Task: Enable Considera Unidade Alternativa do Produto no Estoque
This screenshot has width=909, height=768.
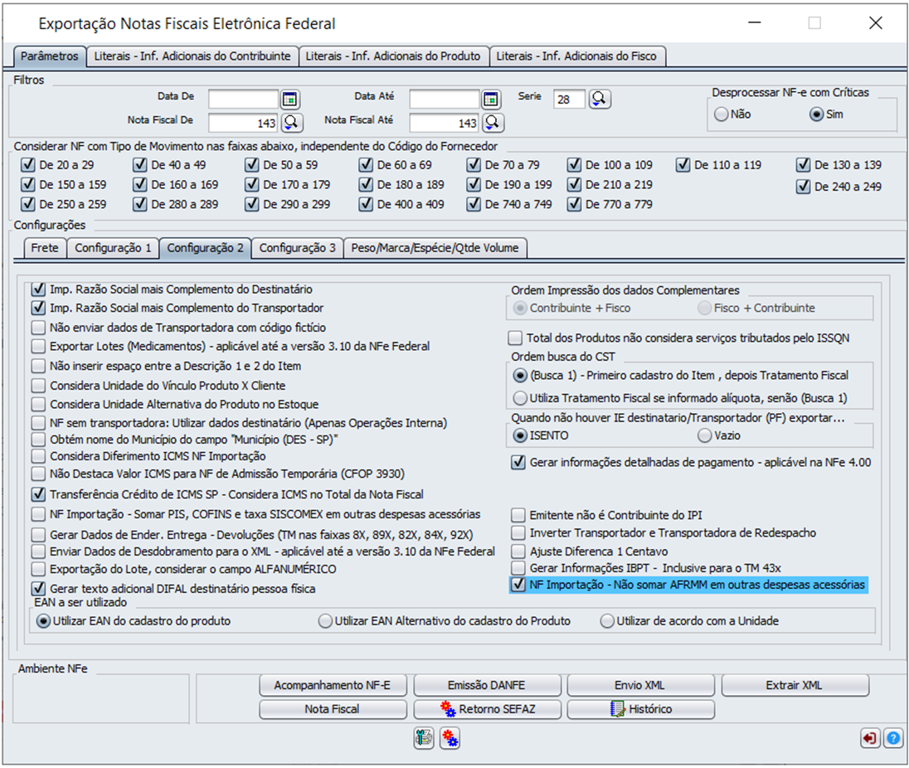Action: click(x=38, y=404)
